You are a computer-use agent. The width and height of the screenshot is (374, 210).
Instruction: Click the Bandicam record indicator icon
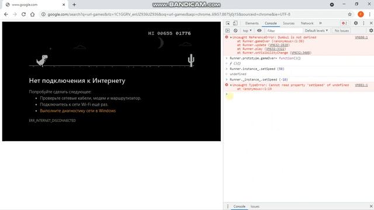pyautogui.click(x=332, y=5)
